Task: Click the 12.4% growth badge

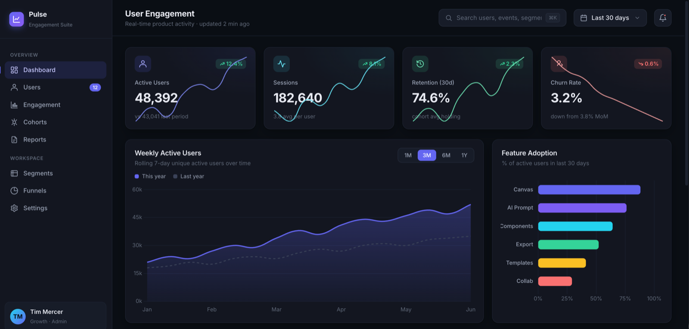Action: (231, 64)
